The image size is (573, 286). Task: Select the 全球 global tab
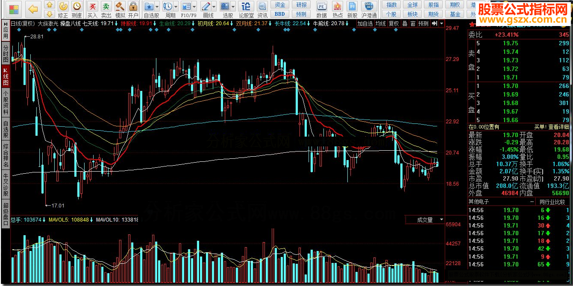tap(412, 5)
